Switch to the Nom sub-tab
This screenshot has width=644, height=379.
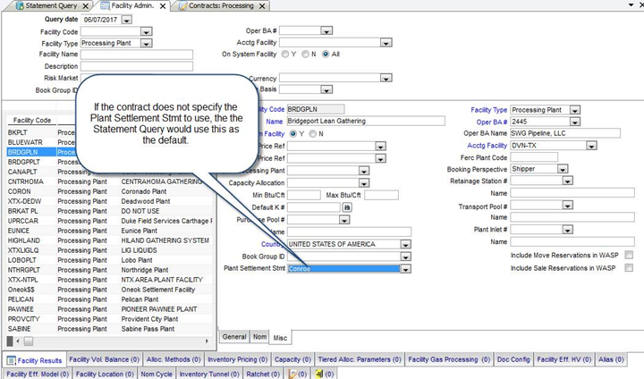[258, 337]
